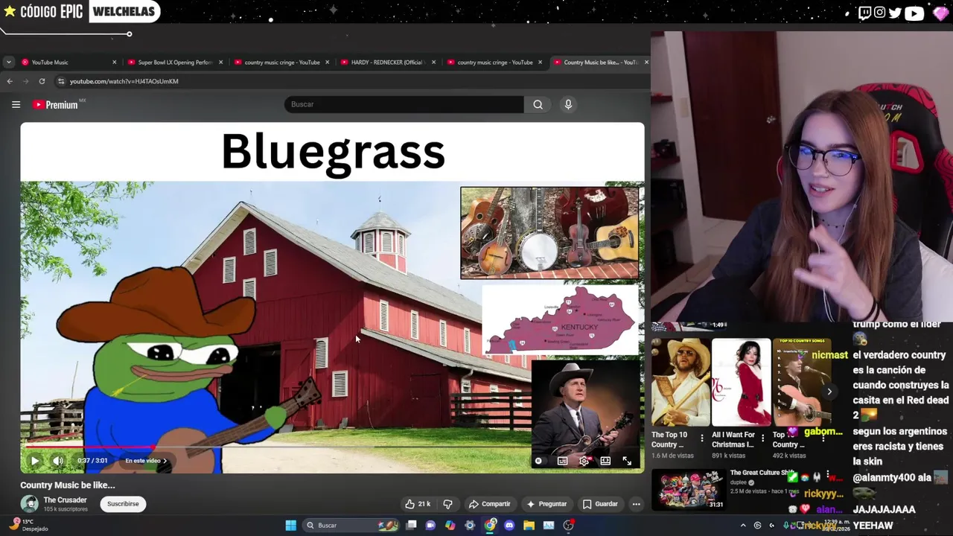Toggle subtitles in the video player

coord(562,461)
